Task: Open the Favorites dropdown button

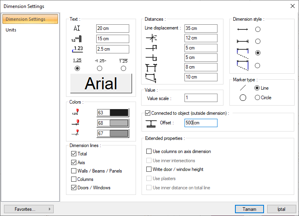Action: pyautogui.click(x=29, y=209)
